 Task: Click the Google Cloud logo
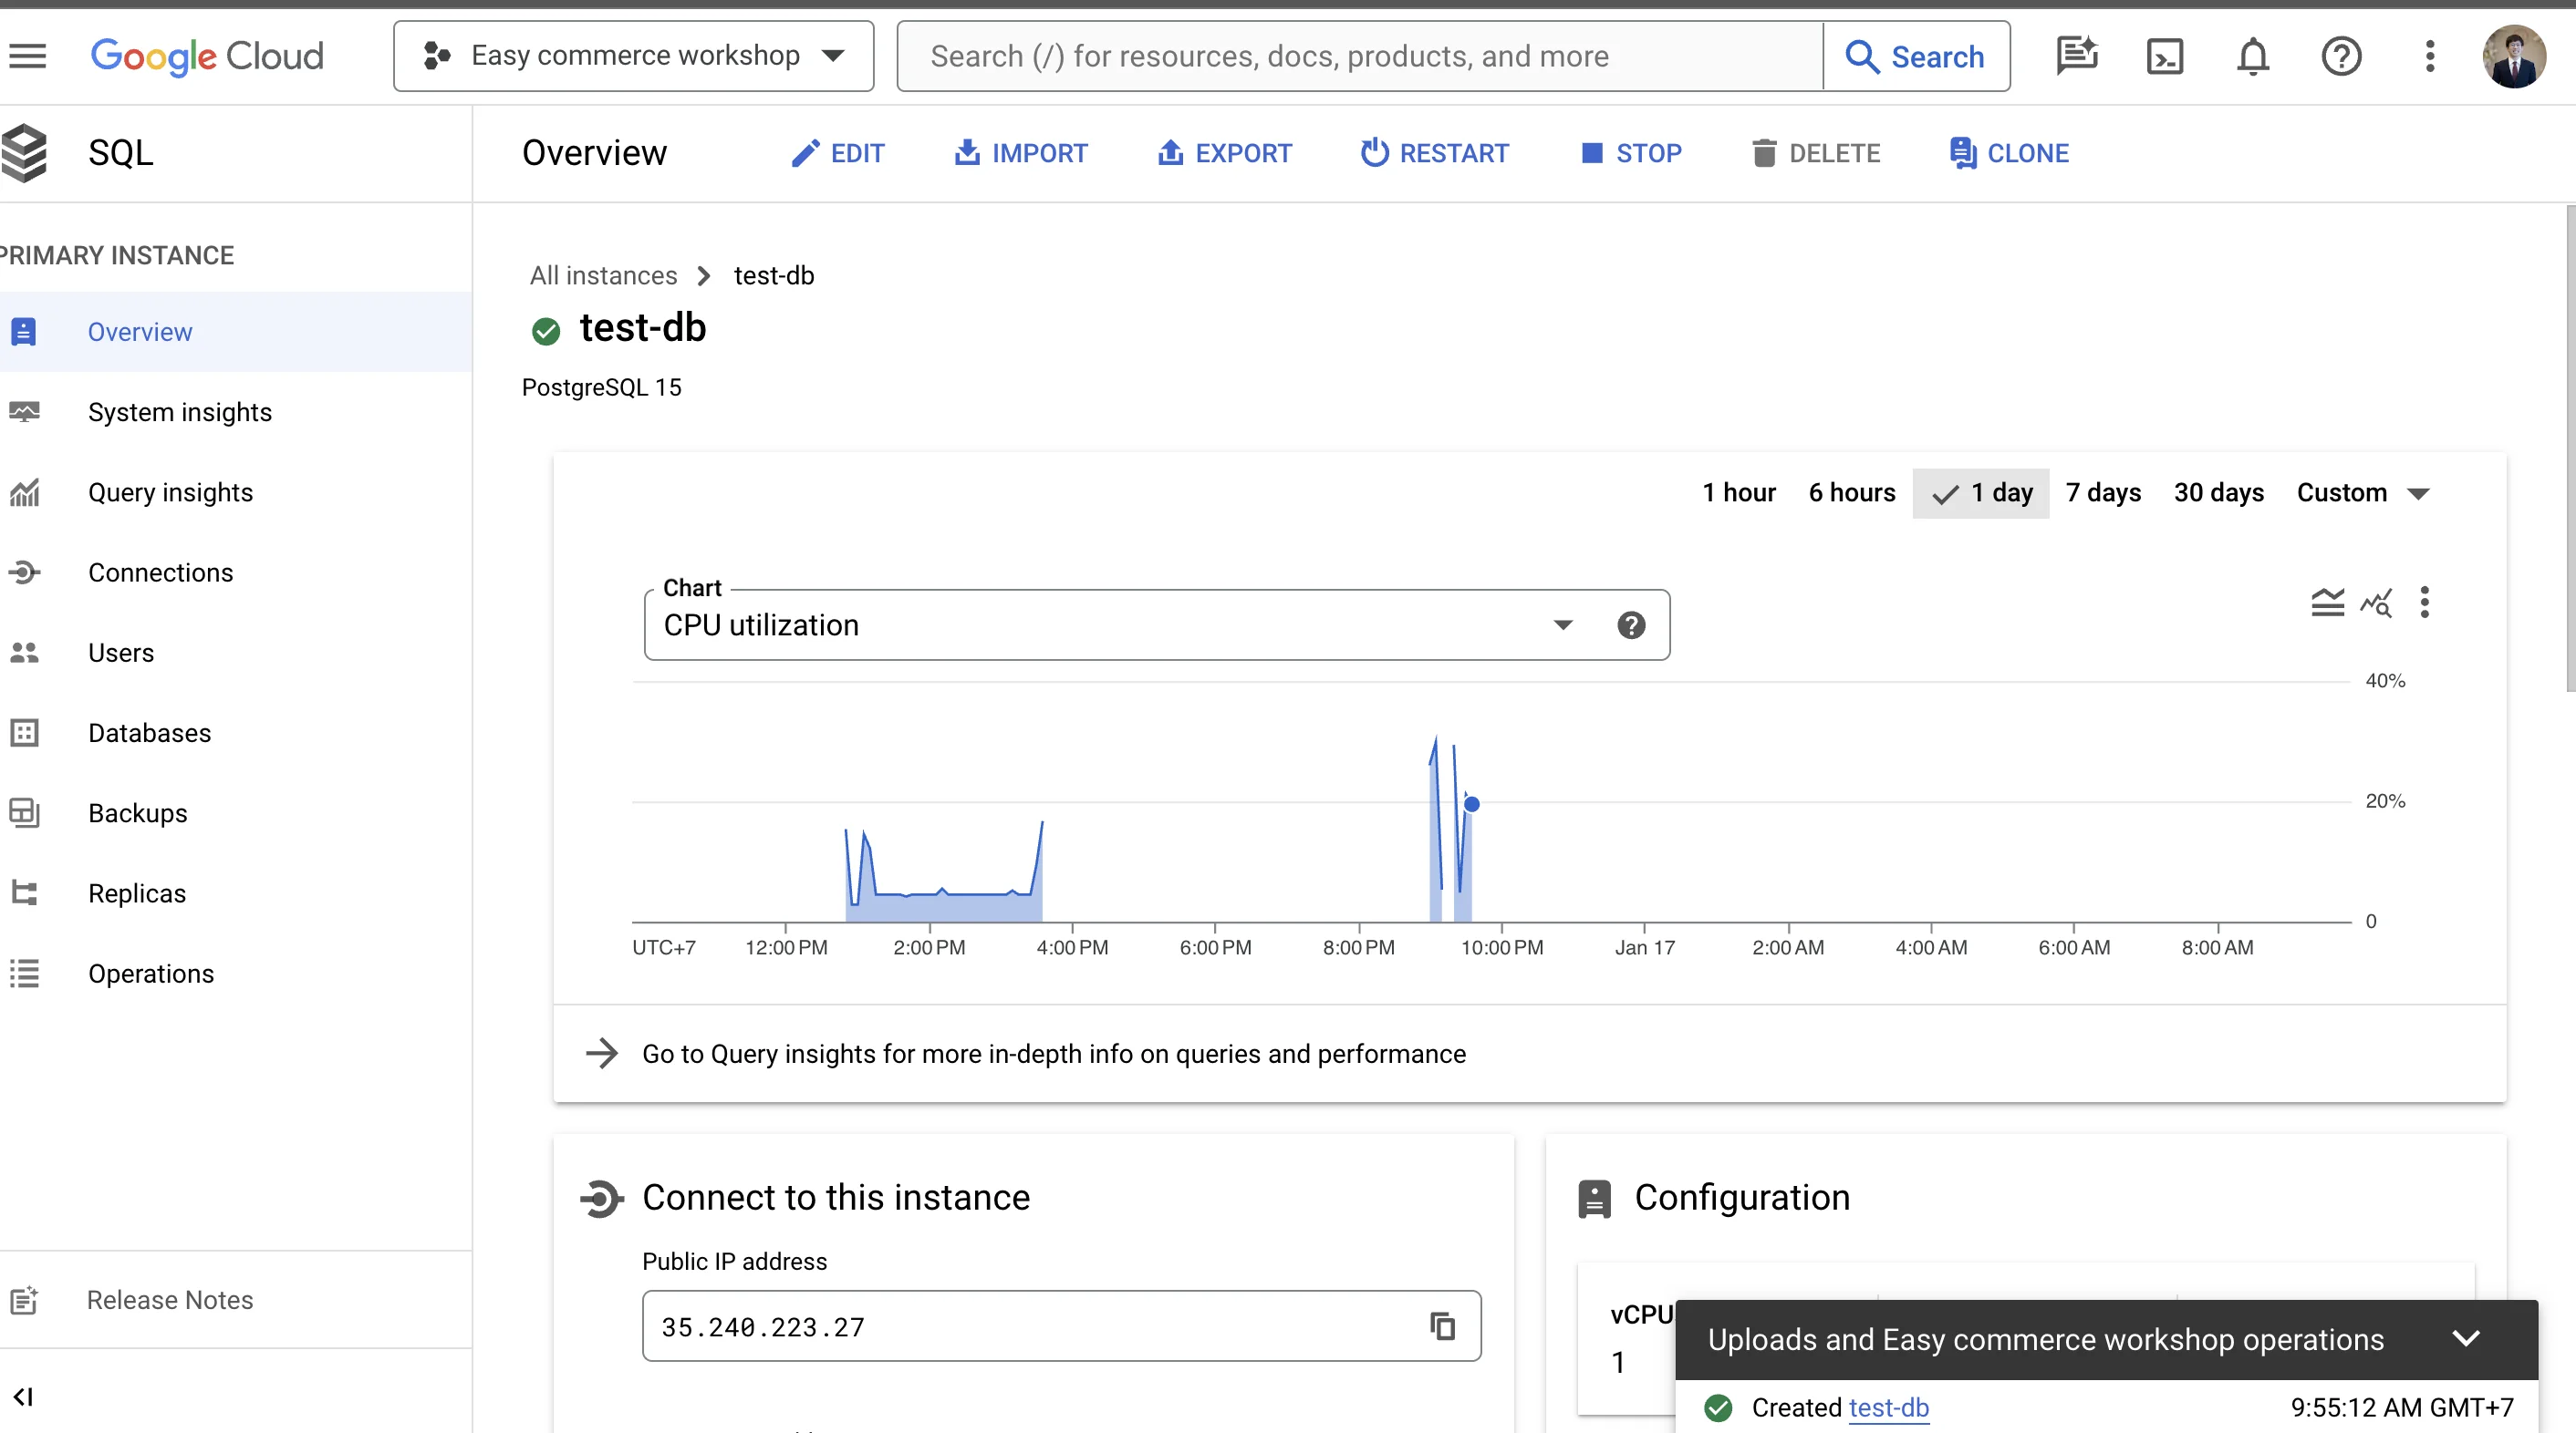pyautogui.click(x=207, y=56)
